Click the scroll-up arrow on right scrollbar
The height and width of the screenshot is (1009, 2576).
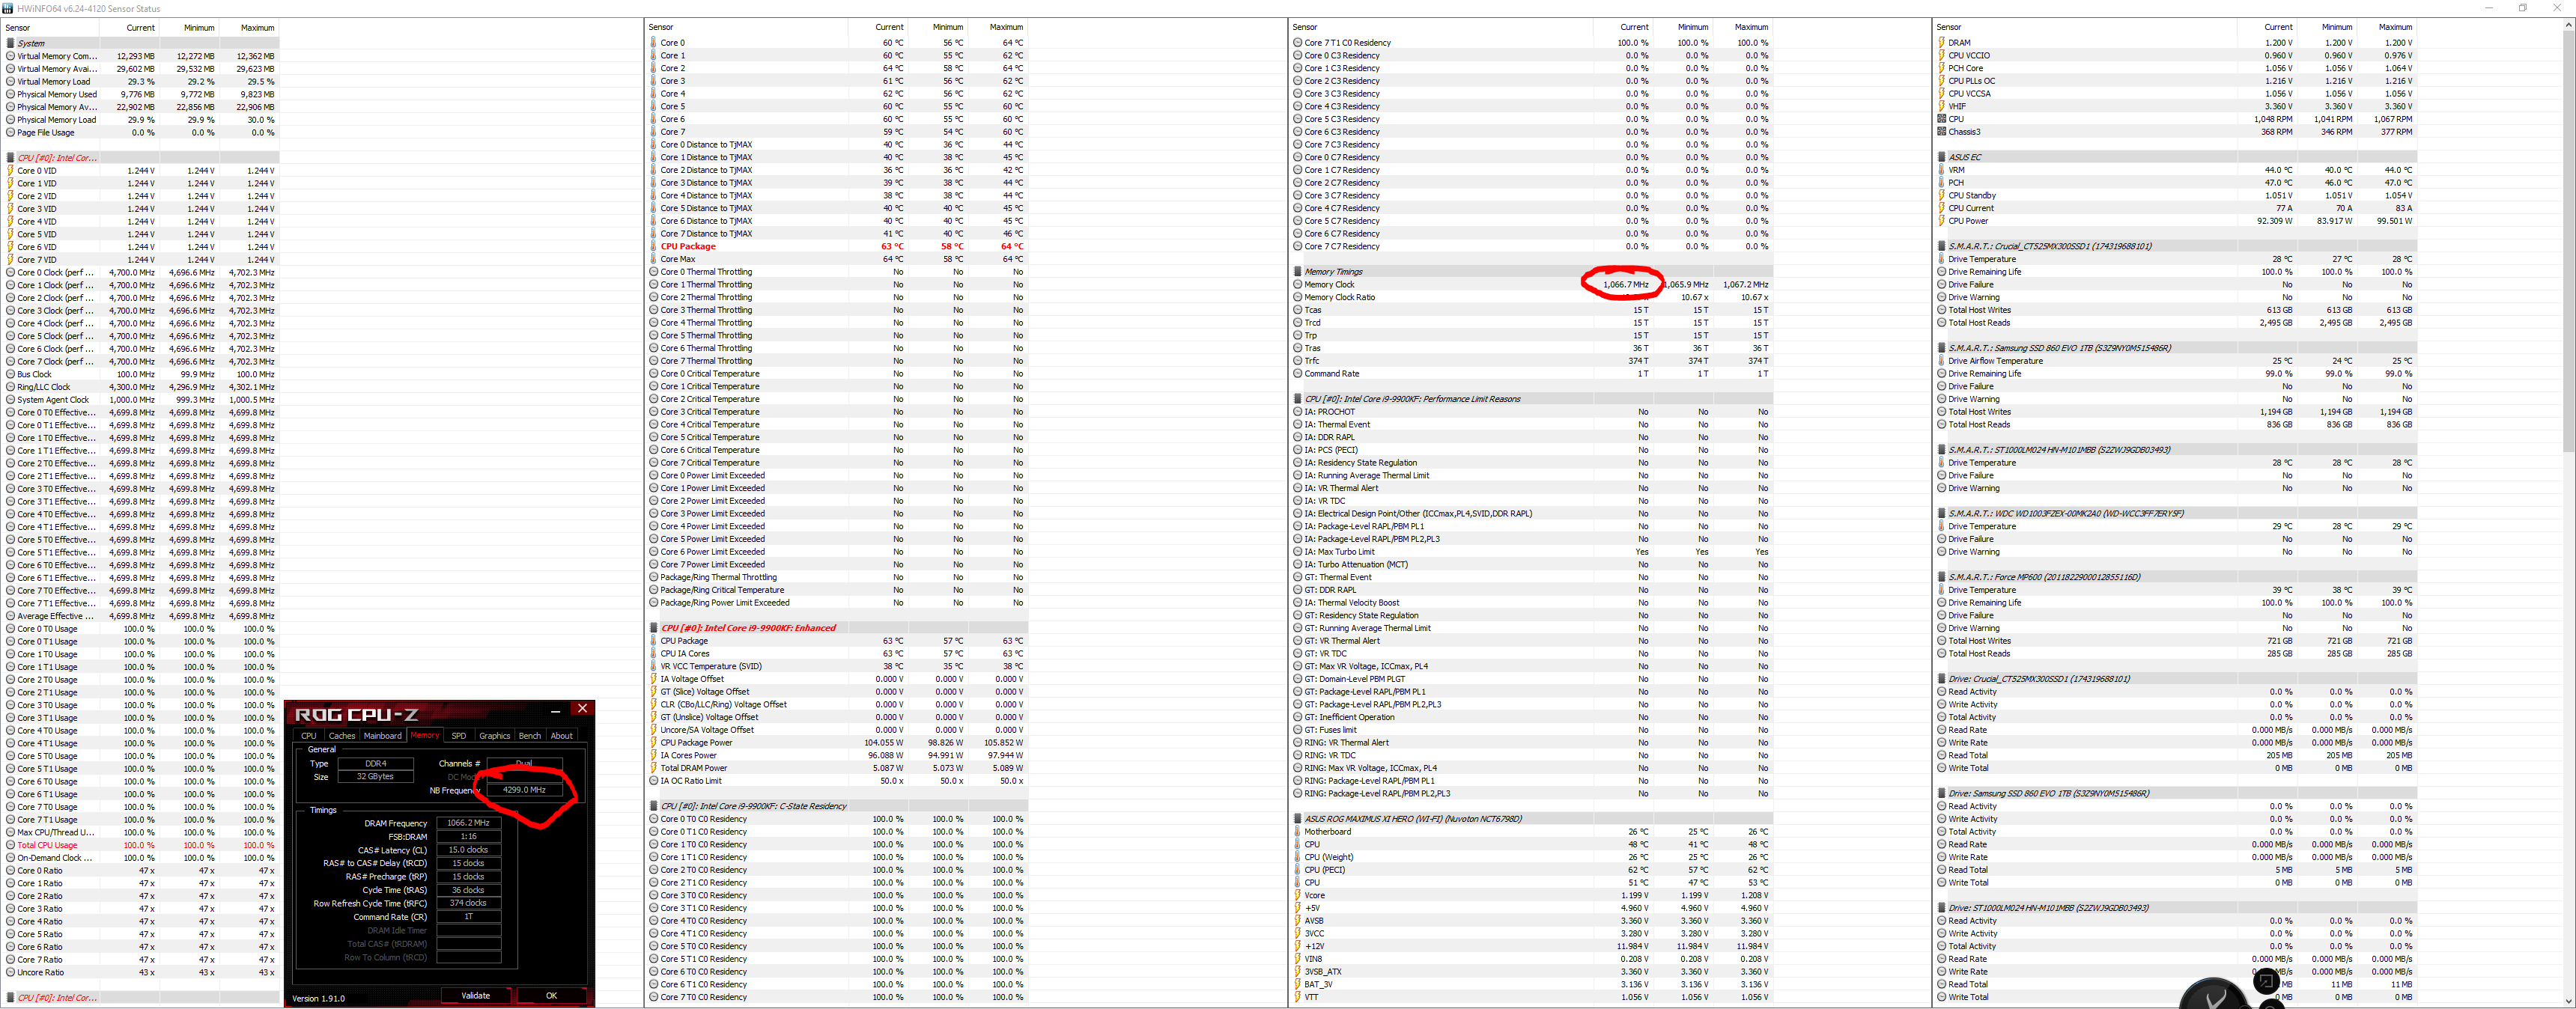click(x=2568, y=26)
